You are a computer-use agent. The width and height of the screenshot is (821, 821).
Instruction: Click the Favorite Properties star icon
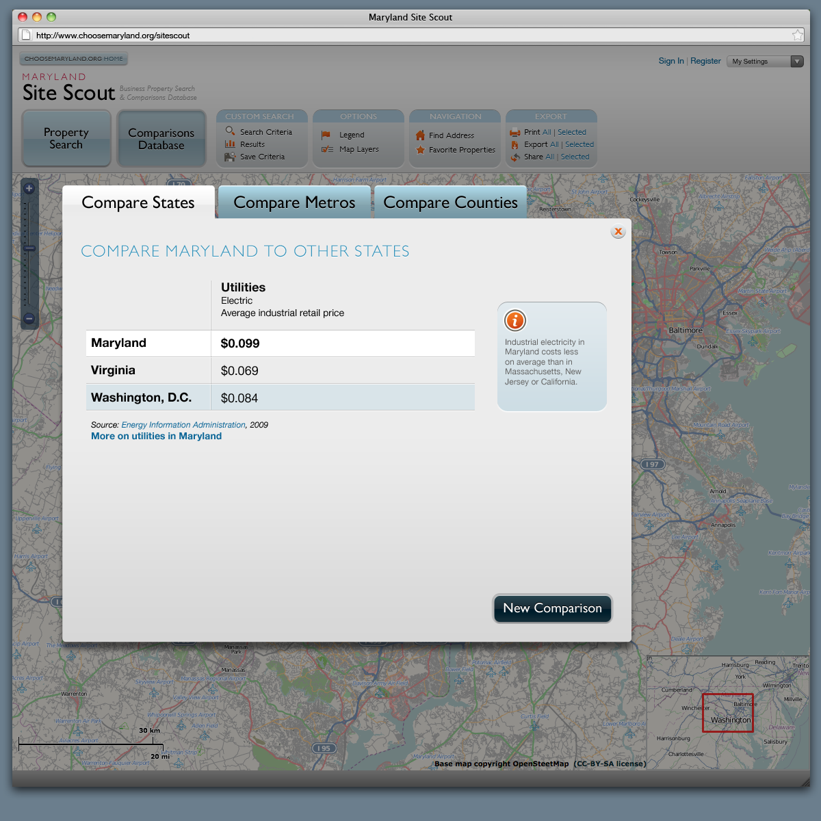420,150
